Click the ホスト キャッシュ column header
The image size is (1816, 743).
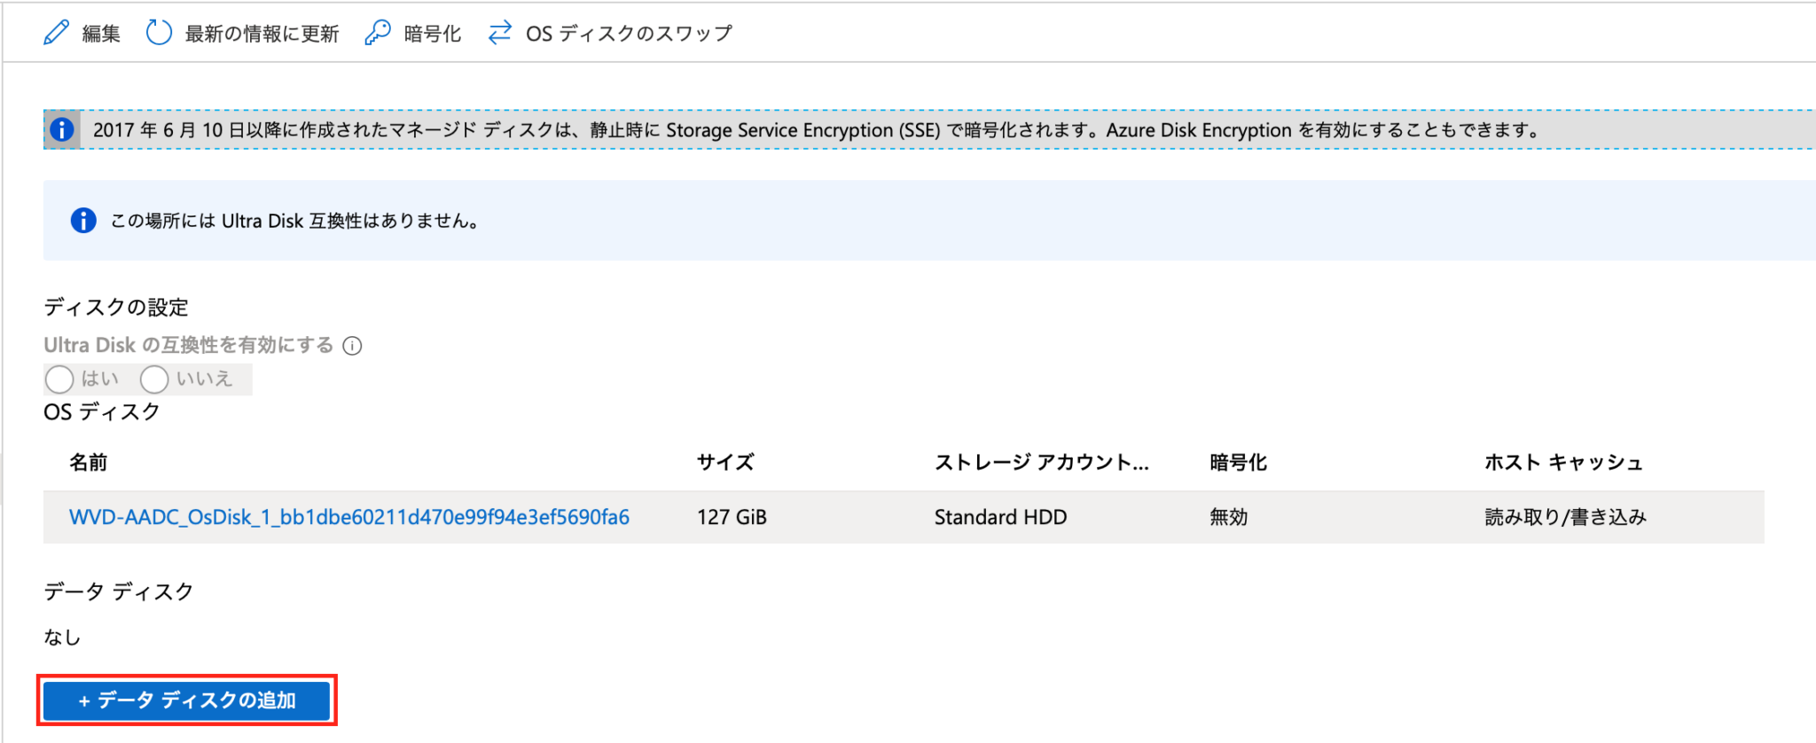click(x=1564, y=462)
